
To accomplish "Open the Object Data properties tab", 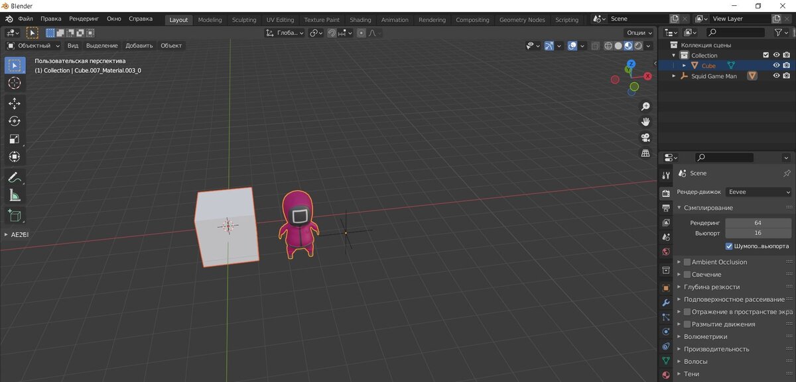I will tap(666, 361).
